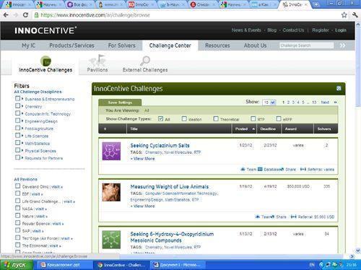This screenshot has width=361, height=270.
Task: Bookmark page with the star icon
Action: [344, 15]
